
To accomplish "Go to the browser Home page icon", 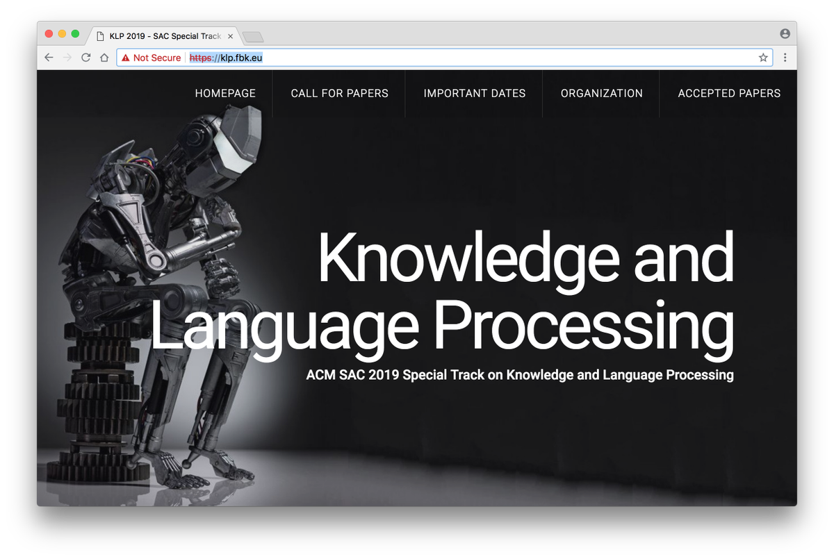I will click(x=104, y=58).
